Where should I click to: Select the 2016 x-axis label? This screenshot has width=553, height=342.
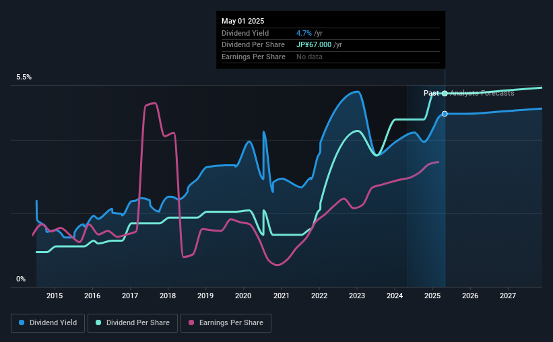(92, 296)
